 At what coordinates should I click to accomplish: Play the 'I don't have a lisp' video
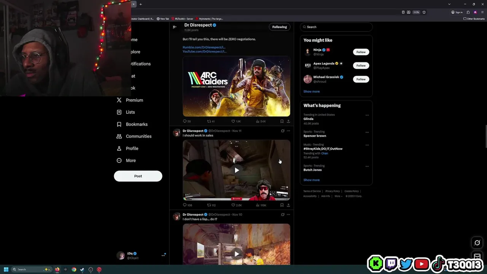[236, 254]
